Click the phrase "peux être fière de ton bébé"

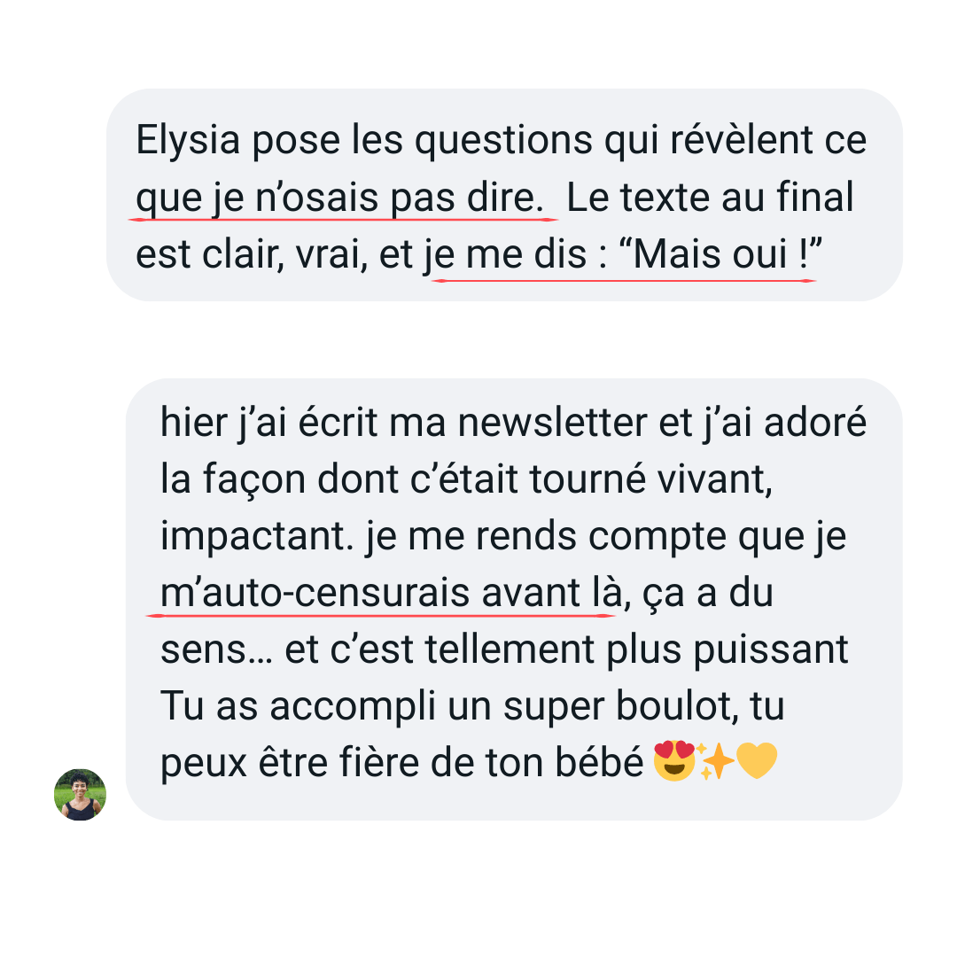pos(401,764)
